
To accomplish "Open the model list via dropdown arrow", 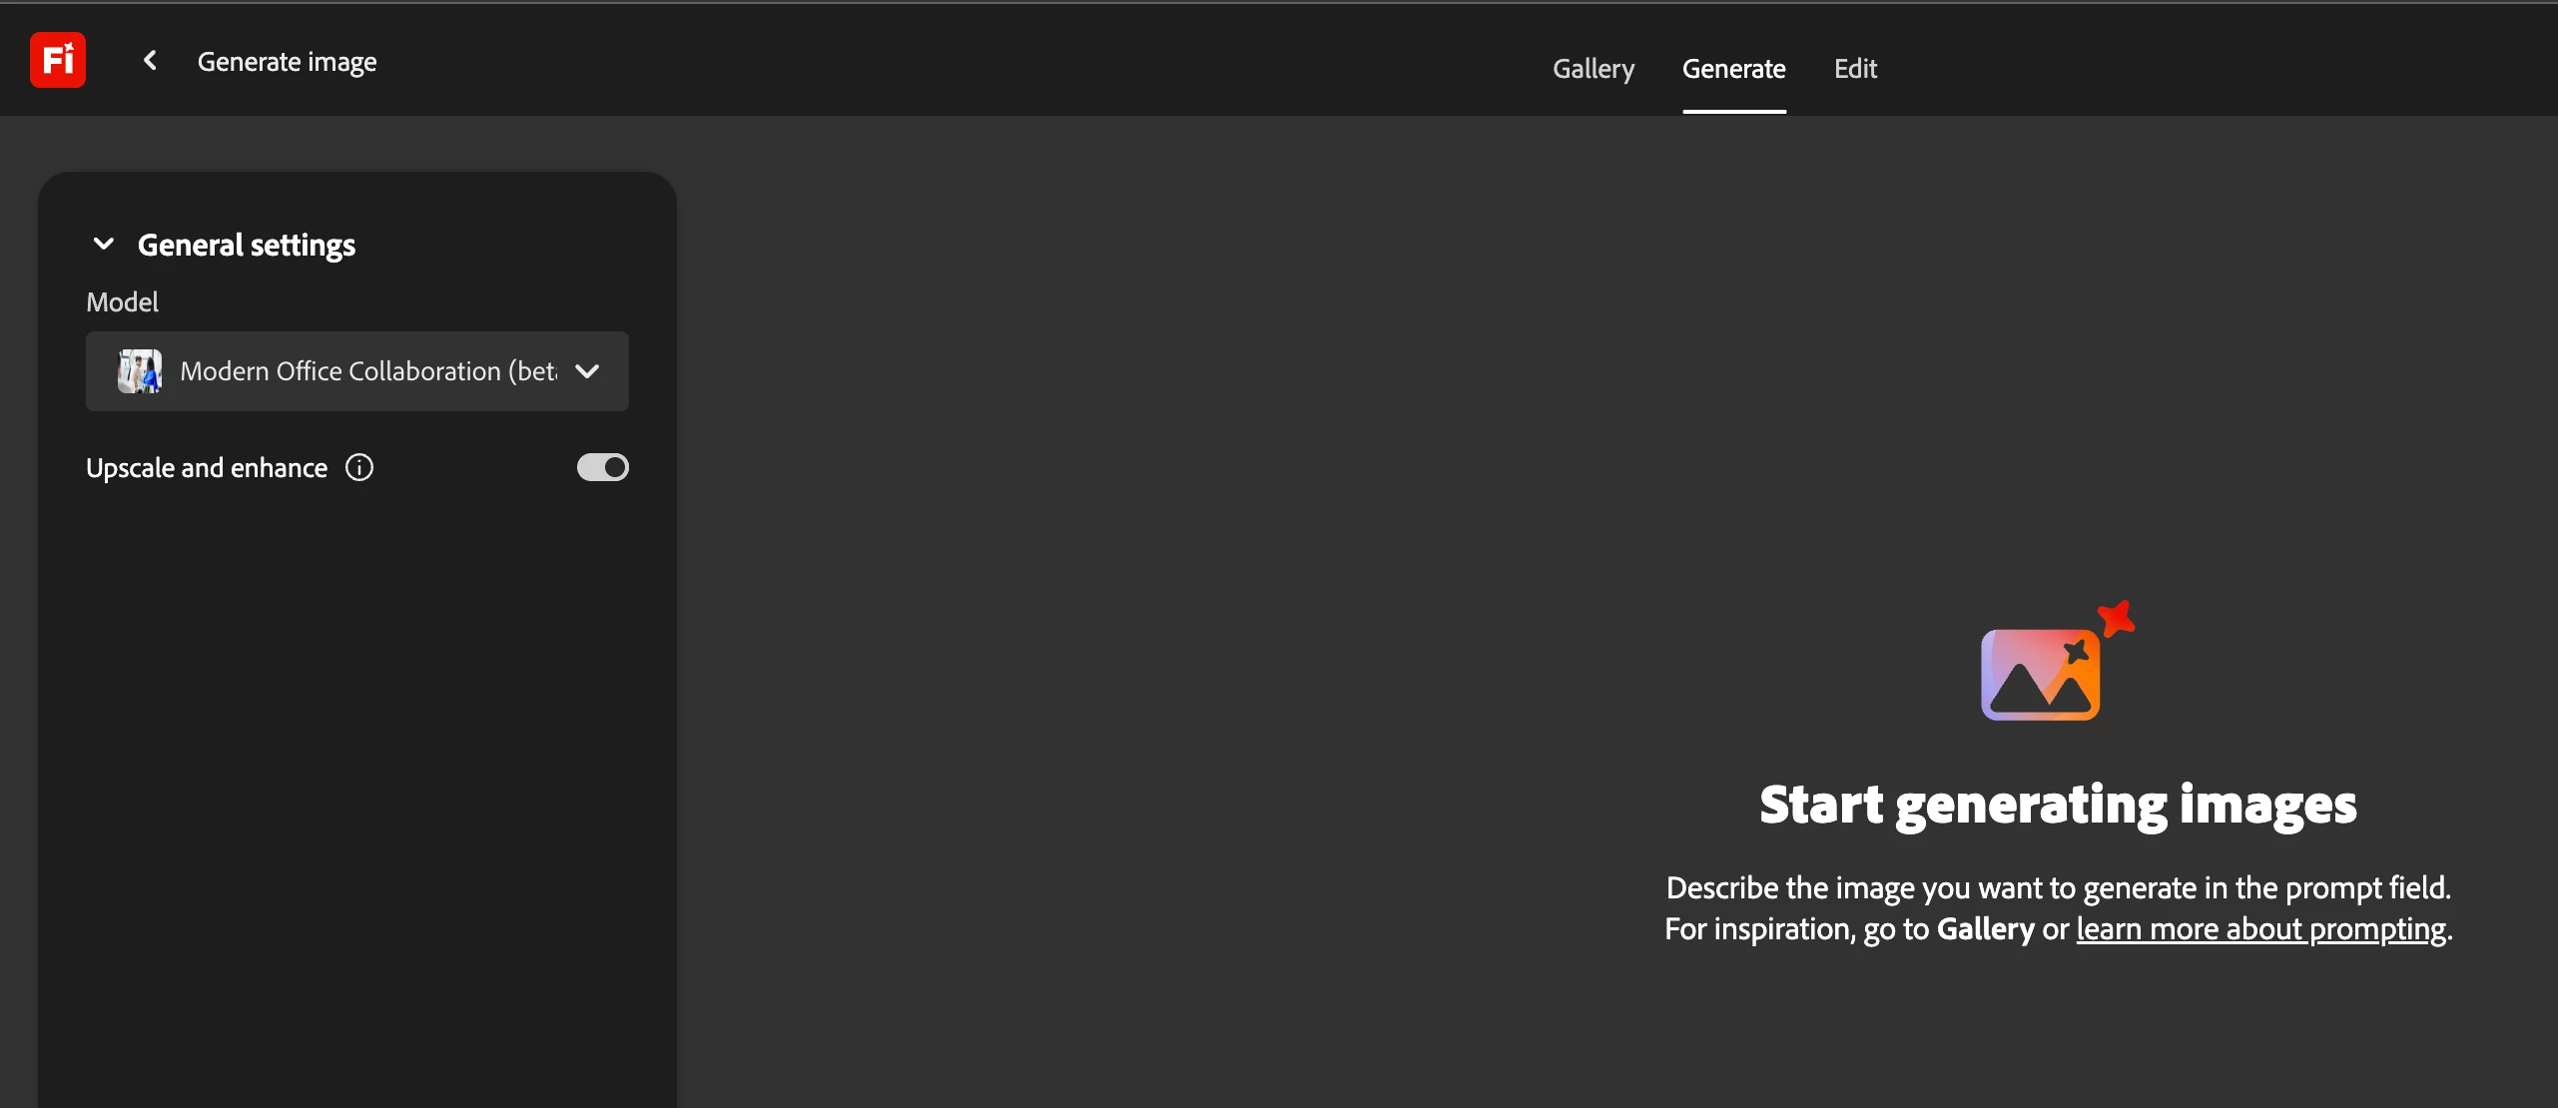I will point(588,371).
